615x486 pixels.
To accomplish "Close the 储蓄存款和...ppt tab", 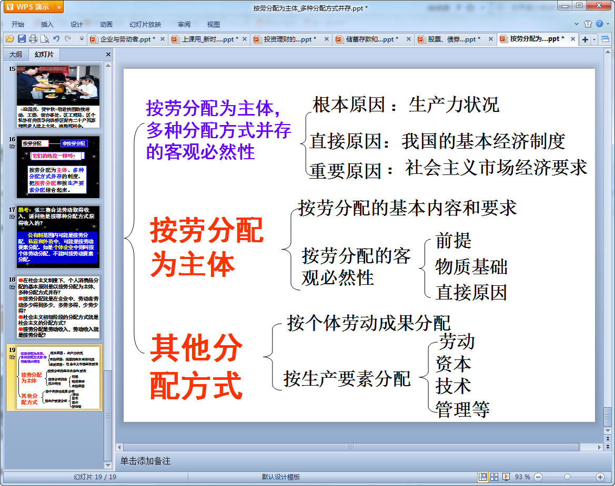I will [x=409, y=39].
